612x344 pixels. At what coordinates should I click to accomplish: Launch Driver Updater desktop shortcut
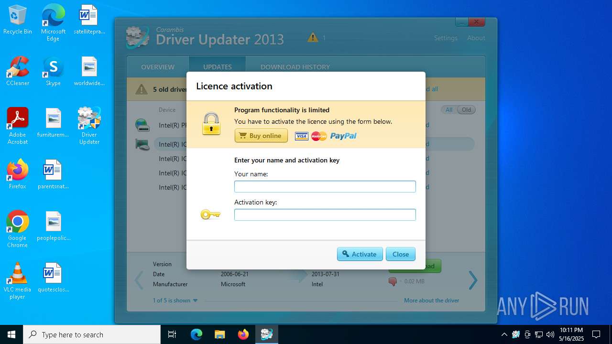pos(89,126)
